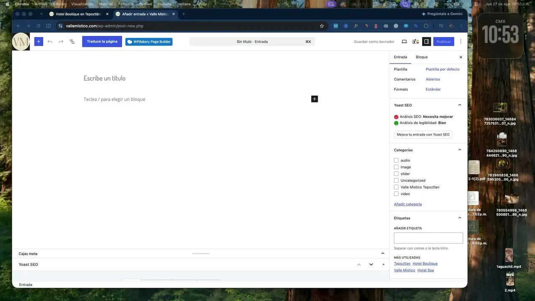Collapse the Yoast SEO sidebar section

pos(460,105)
